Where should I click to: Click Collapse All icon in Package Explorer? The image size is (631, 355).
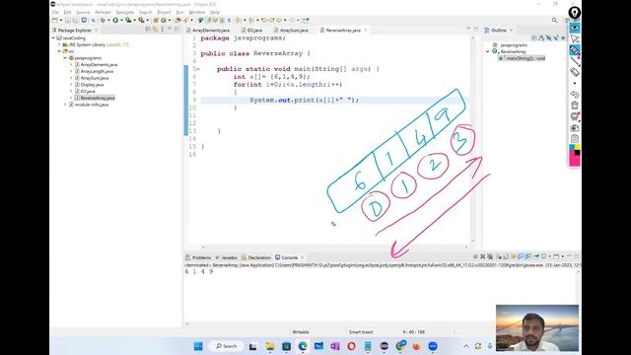(x=148, y=30)
